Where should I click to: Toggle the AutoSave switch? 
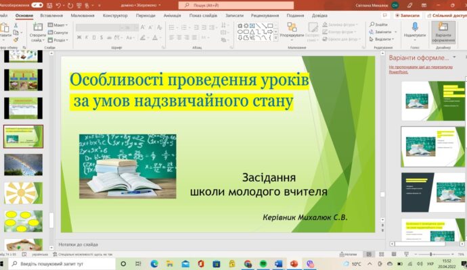(37, 5)
